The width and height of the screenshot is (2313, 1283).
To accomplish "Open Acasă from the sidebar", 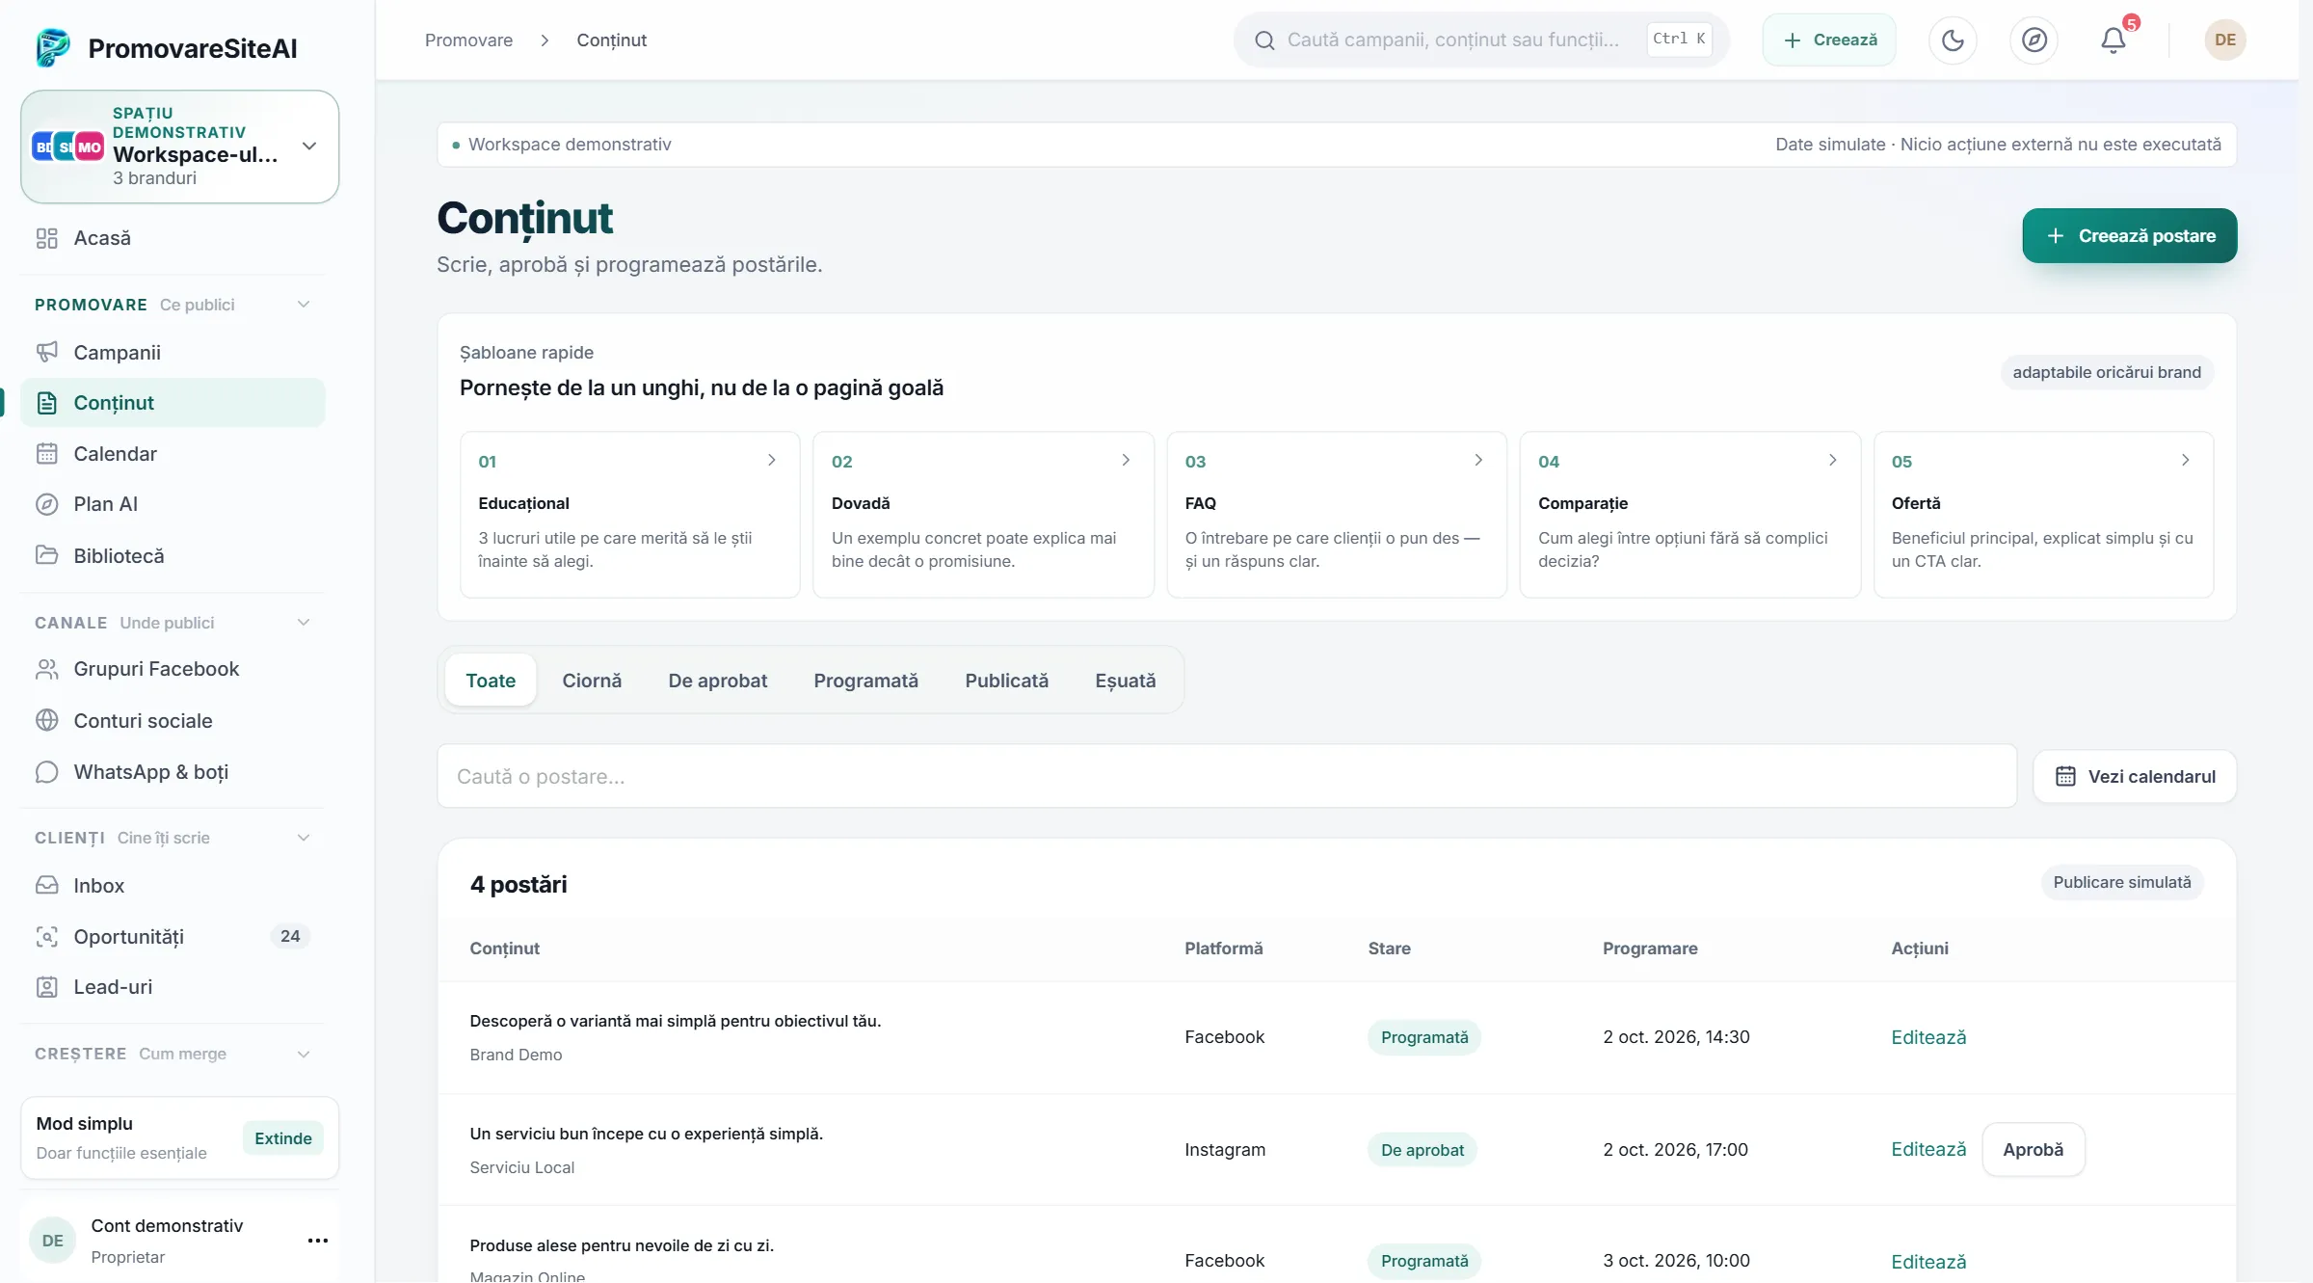I will 173,238.
